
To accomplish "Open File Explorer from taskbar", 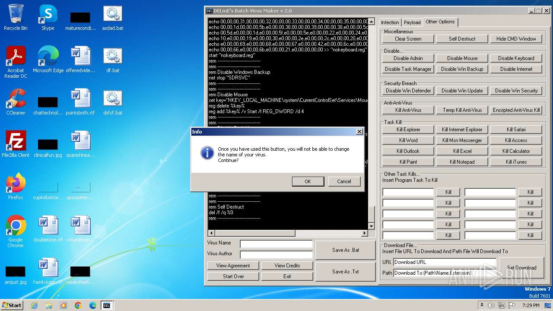I will click(x=49, y=305).
